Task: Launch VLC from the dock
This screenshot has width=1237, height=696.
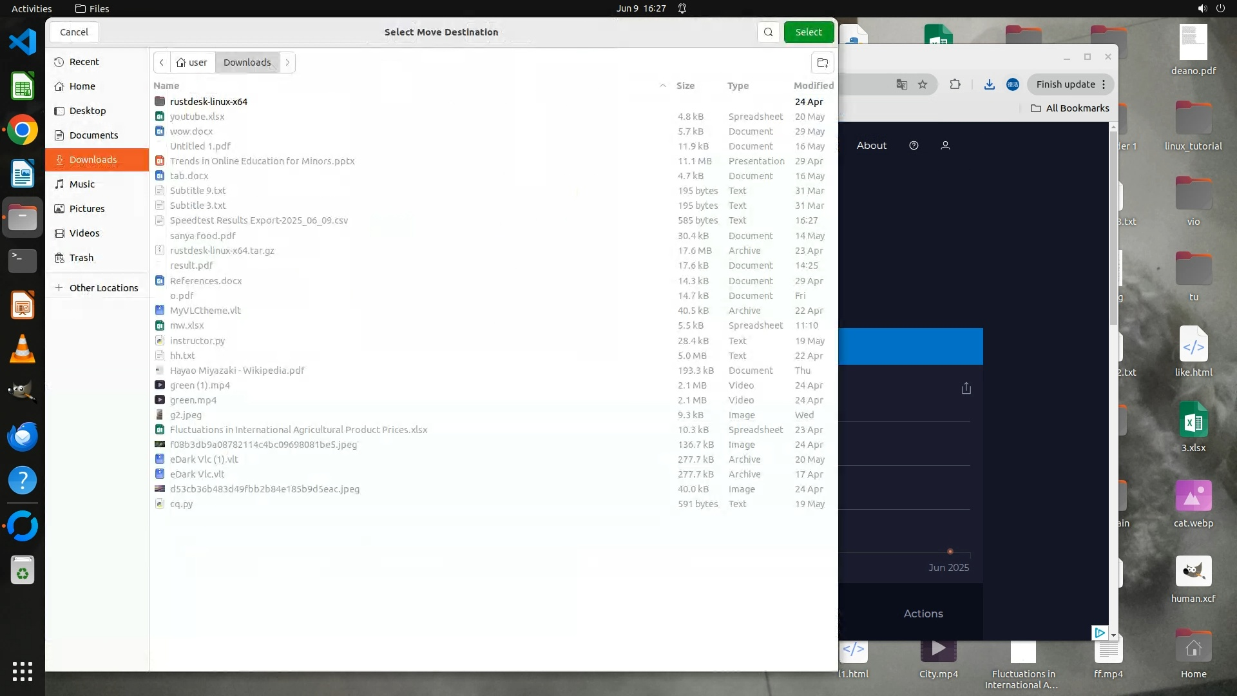Action: pos(23,349)
